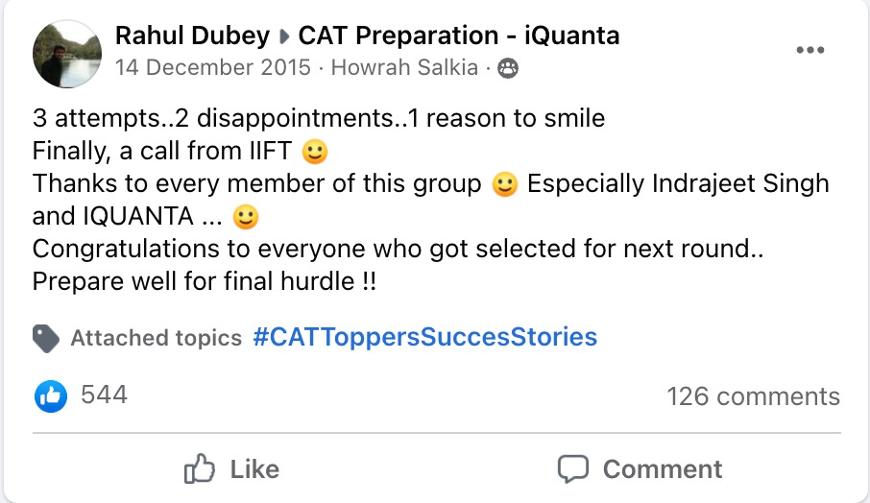Click the speech bubble Comment icon
Image resolution: width=870 pixels, height=503 pixels.
pos(572,469)
